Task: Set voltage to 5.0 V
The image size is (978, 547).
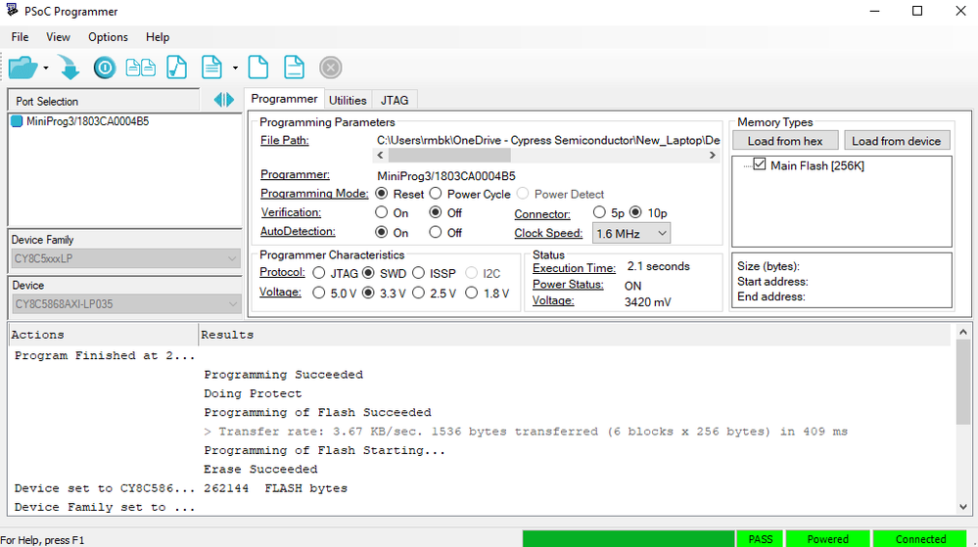Action: tap(319, 293)
